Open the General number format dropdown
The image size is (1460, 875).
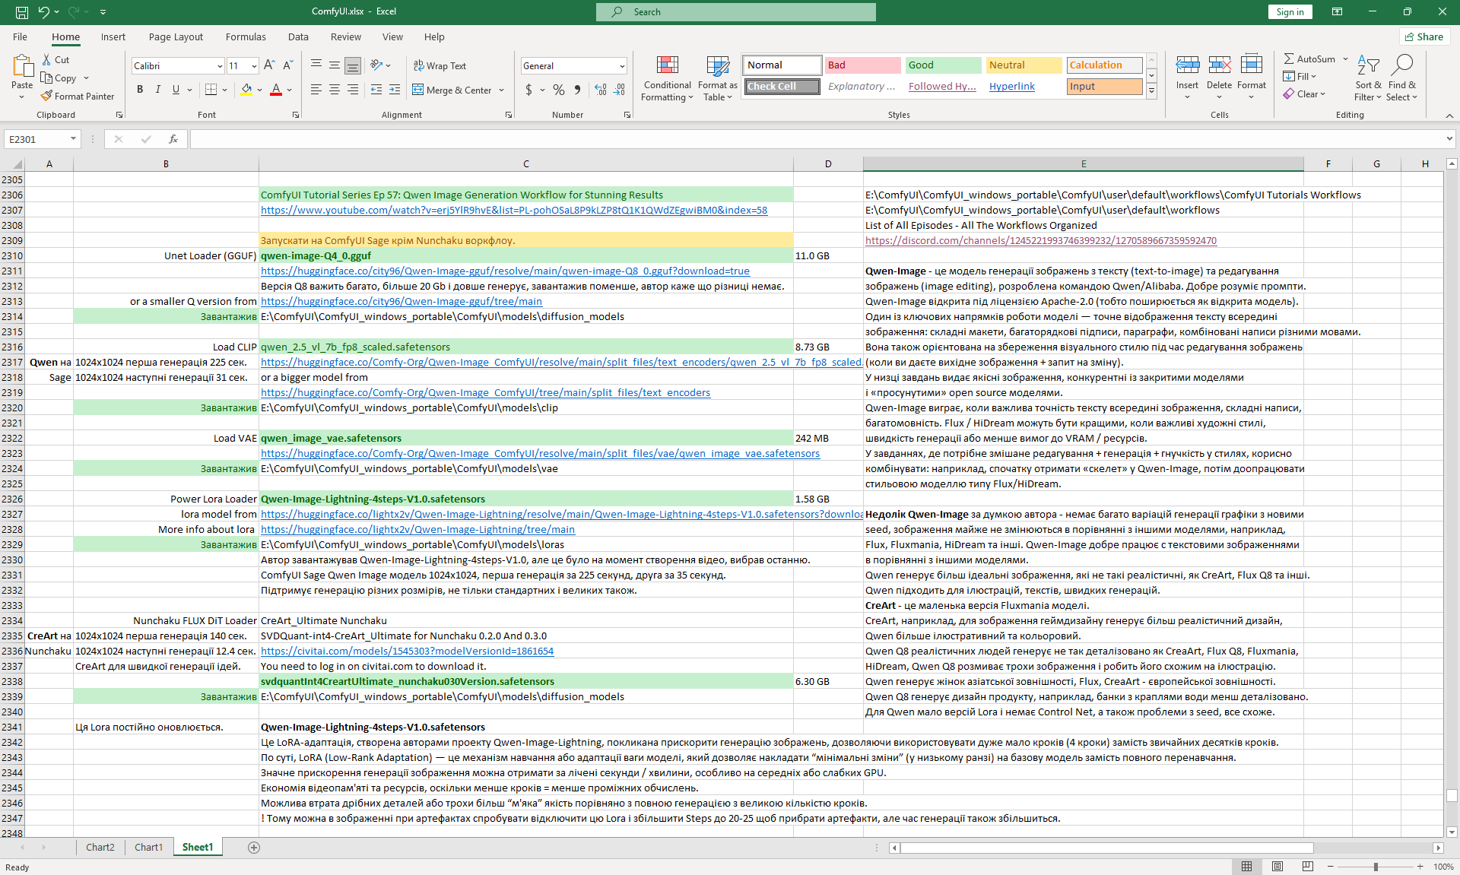coord(622,66)
